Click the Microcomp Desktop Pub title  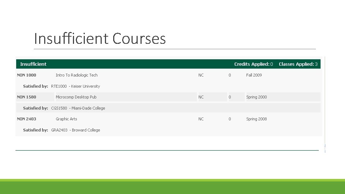[x=76, y=97]
